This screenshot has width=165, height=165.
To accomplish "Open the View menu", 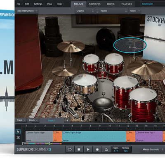I will coord(49,4).
